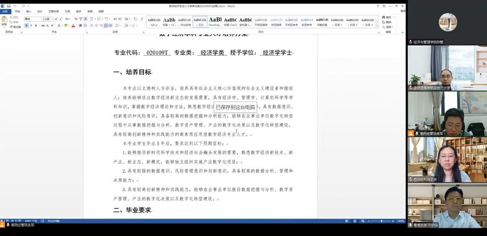Click 登录 sign-in link
Image resolution: width=487 pixels, height=236 pixels.
click(403, 11)
